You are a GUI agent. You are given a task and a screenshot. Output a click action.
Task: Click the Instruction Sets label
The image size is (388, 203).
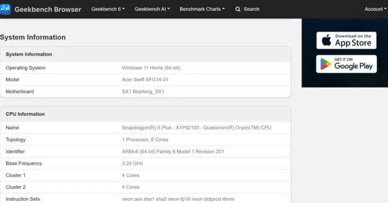click(23, 199)
